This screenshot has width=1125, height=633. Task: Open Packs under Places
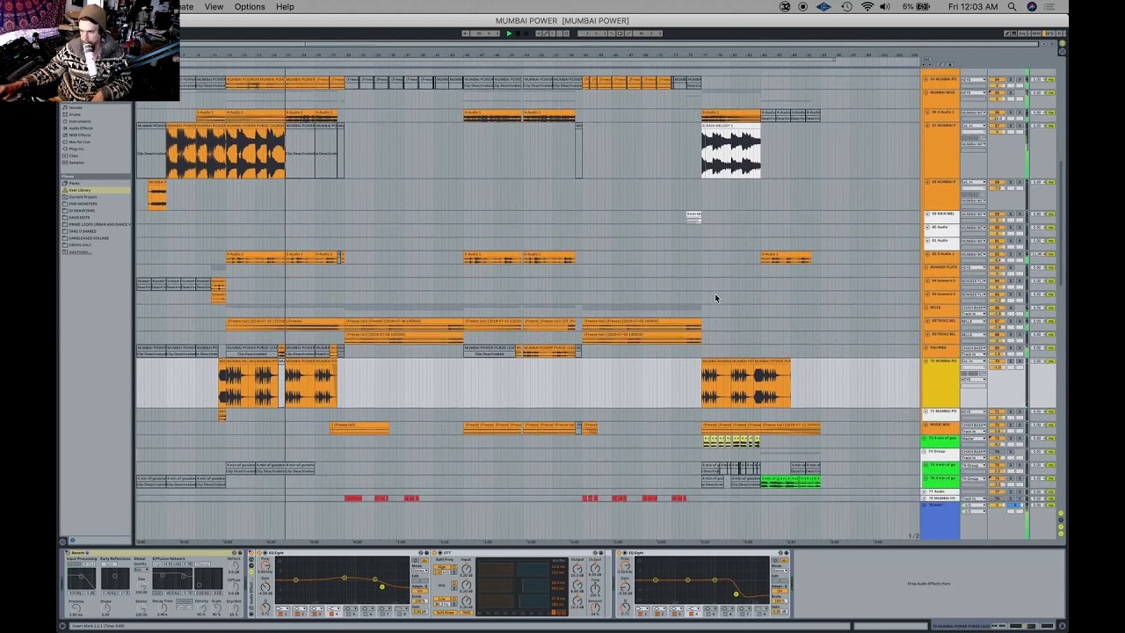[75, 183]
